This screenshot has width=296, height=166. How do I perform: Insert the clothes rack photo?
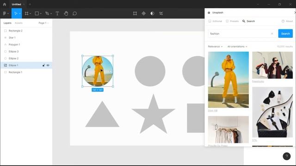tap(228, 130)
